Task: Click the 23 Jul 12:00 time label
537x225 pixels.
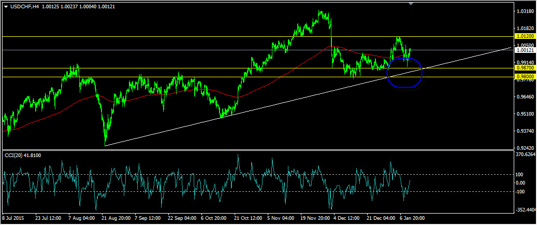Action: point(48,218)
